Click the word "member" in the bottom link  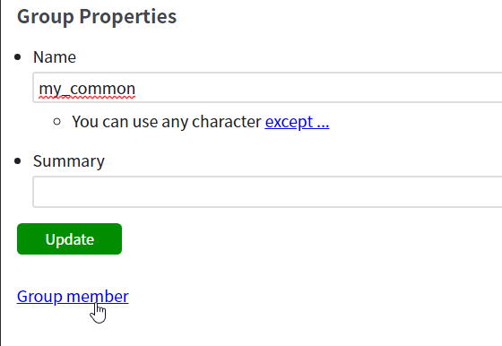(x=98, y=297)
